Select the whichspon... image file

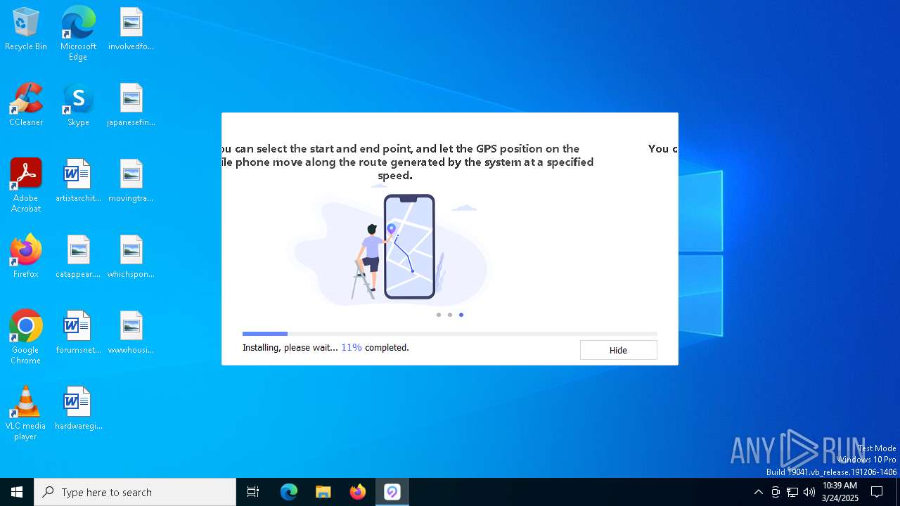point(131,257)
